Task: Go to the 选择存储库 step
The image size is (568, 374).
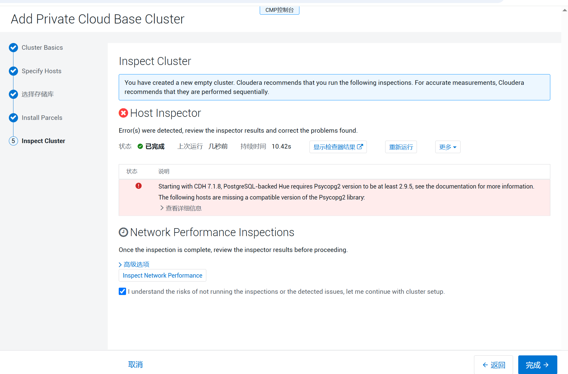Action: 38,94
